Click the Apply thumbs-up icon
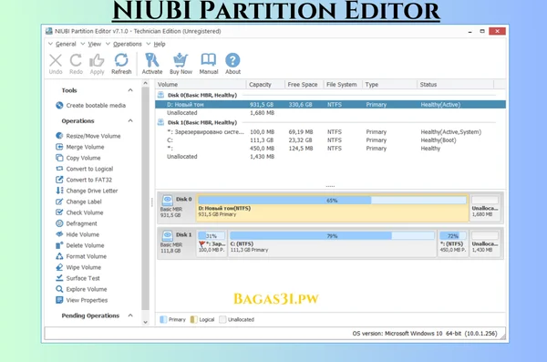The height and width of the screenshot is (362, 547). click(x=97, y=60)
